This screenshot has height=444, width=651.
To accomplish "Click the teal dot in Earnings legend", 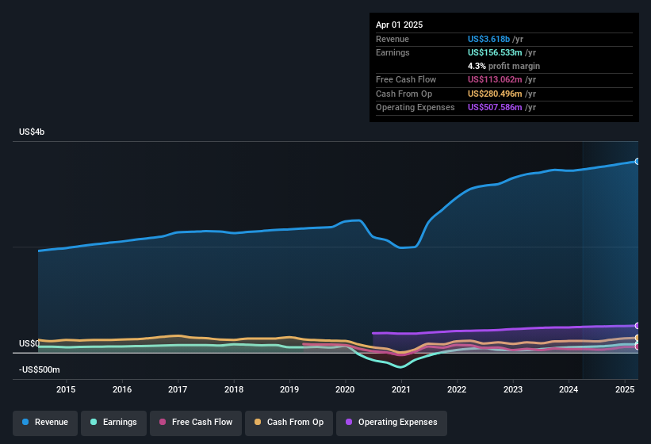I will [x=94, y=422].
